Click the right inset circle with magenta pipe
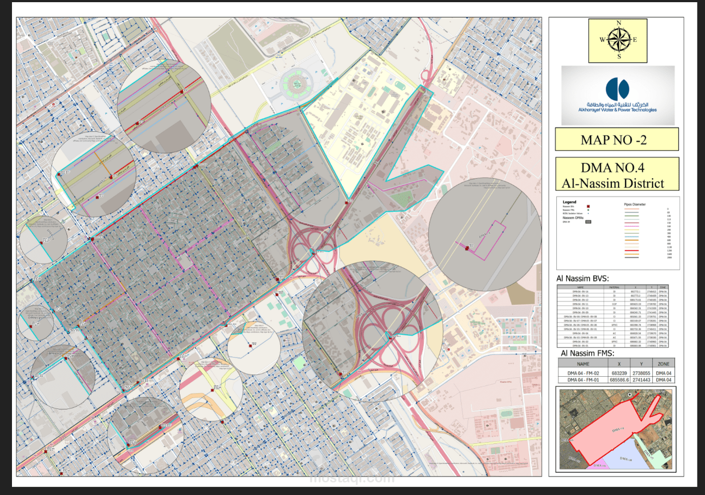 485,234
